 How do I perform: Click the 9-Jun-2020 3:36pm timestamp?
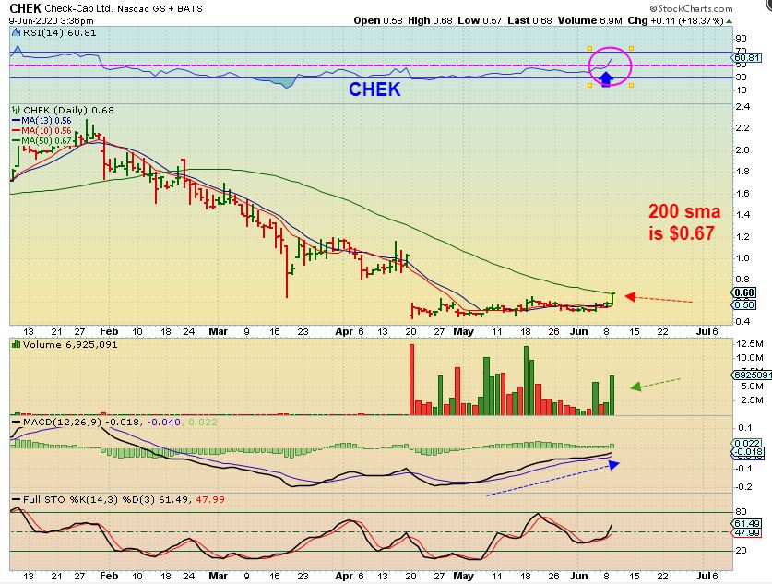tap(52, 21)
